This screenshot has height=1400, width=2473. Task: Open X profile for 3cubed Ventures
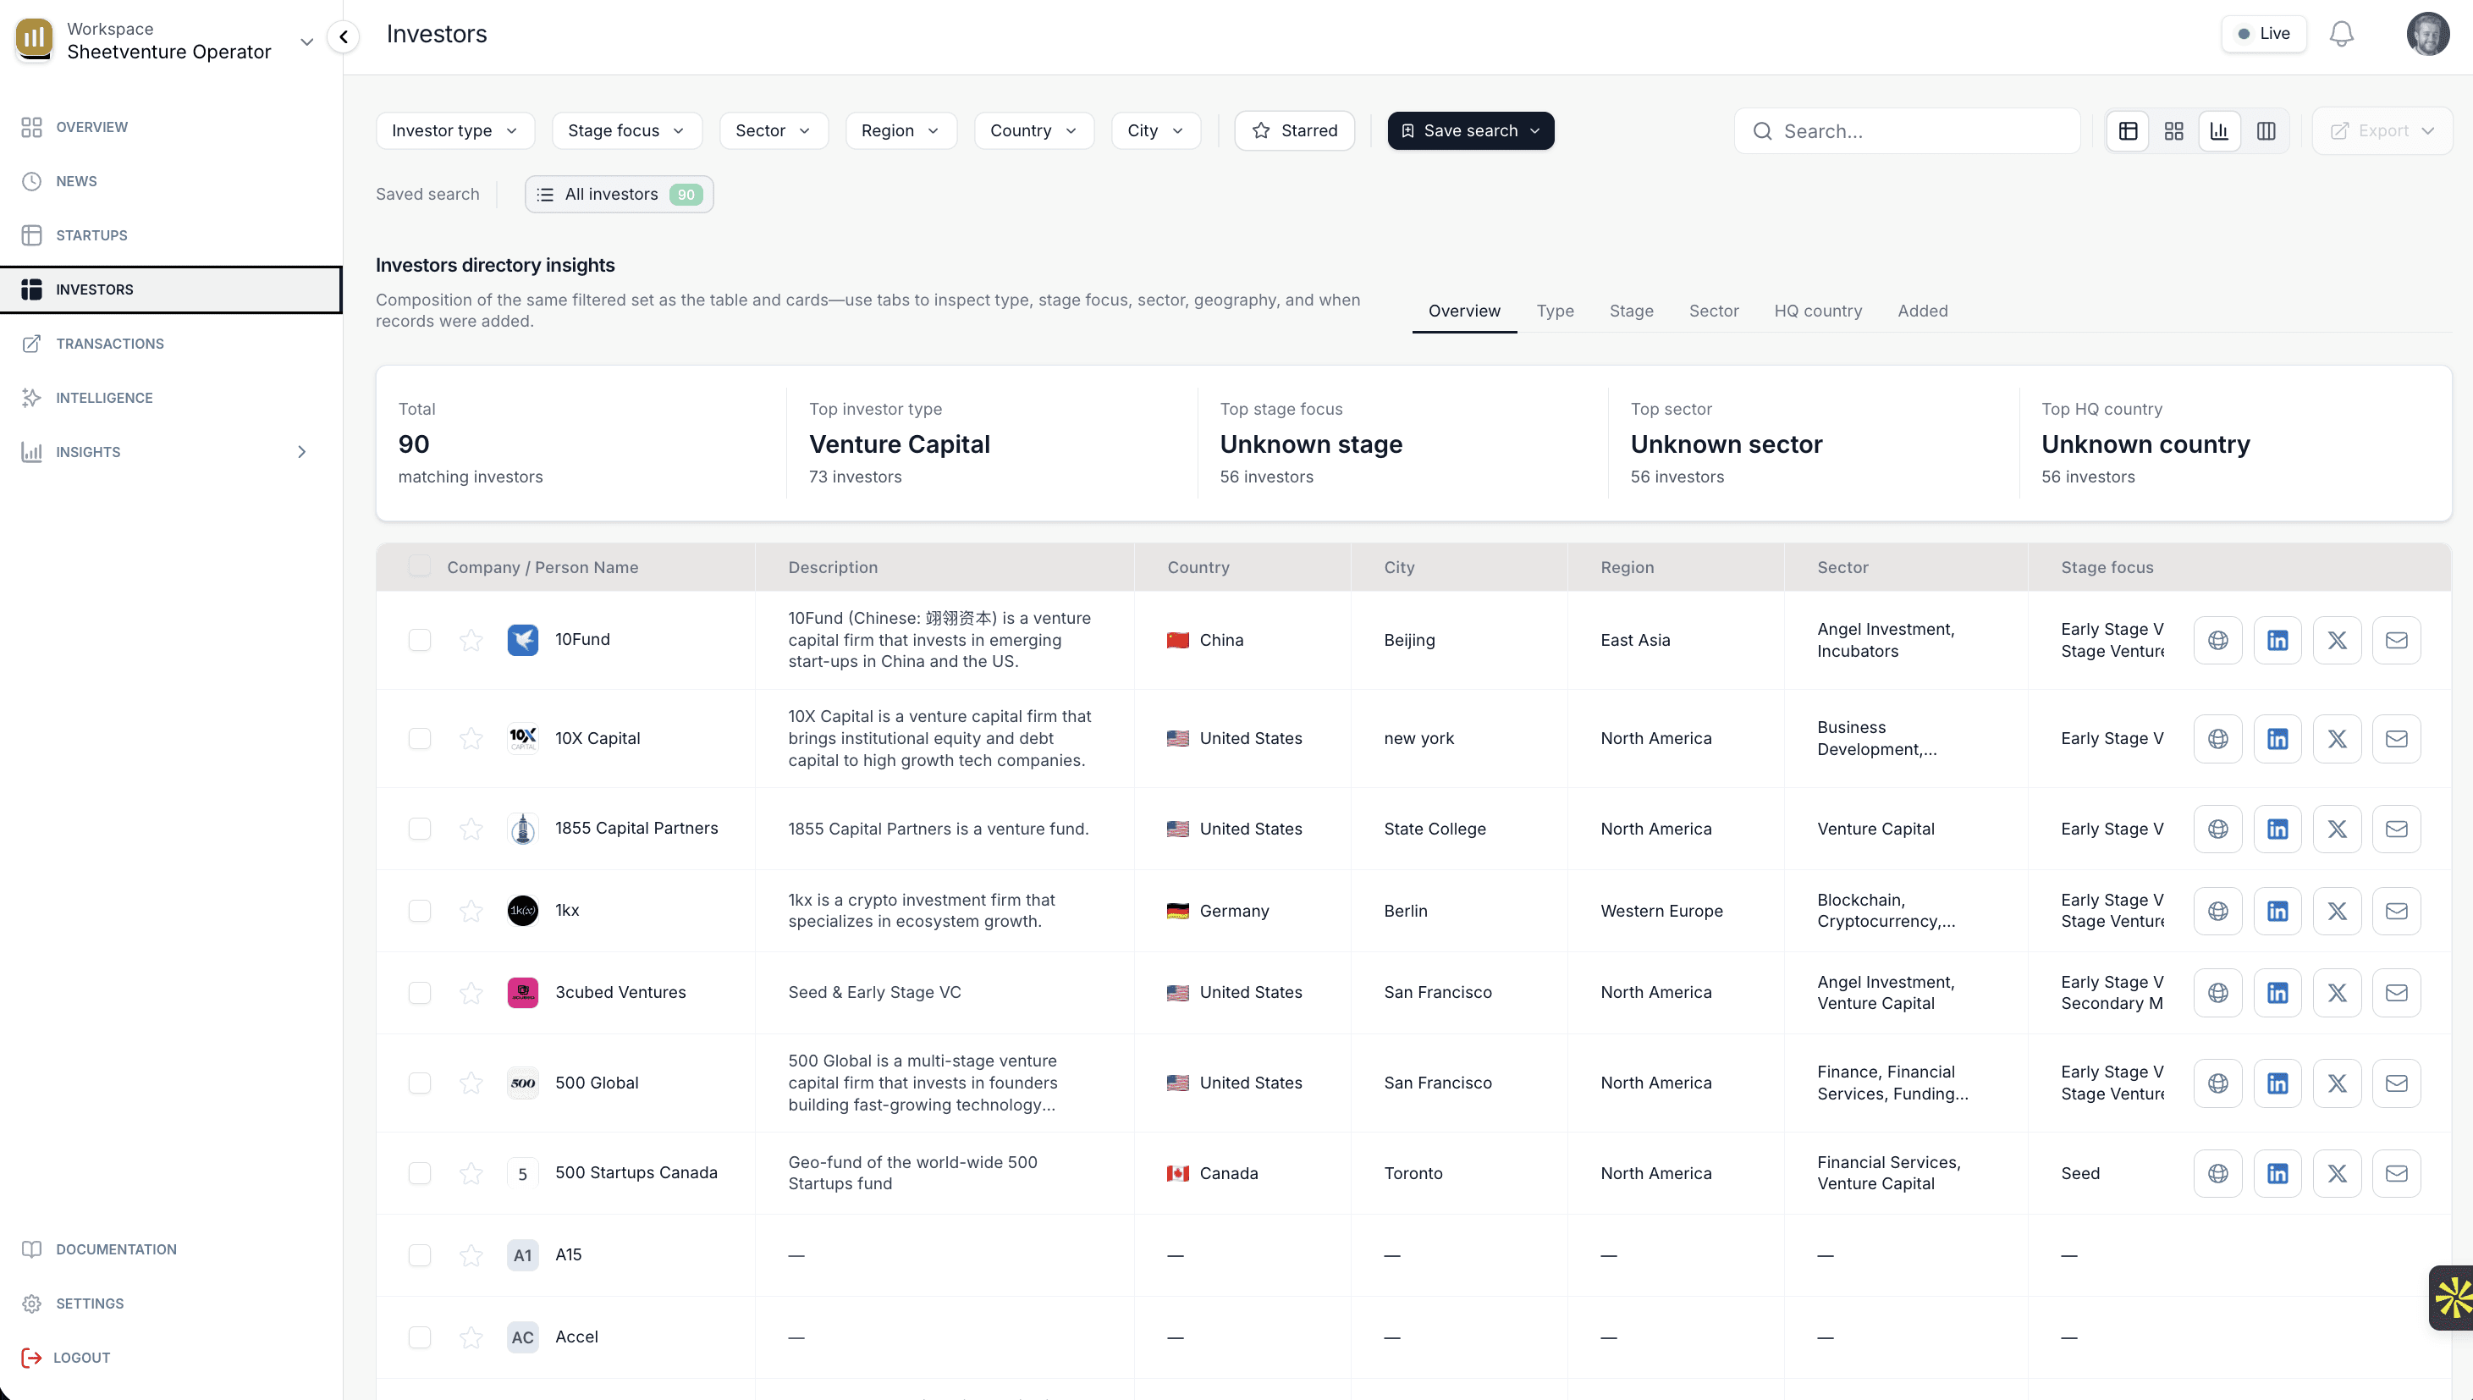pos(2337,992)
